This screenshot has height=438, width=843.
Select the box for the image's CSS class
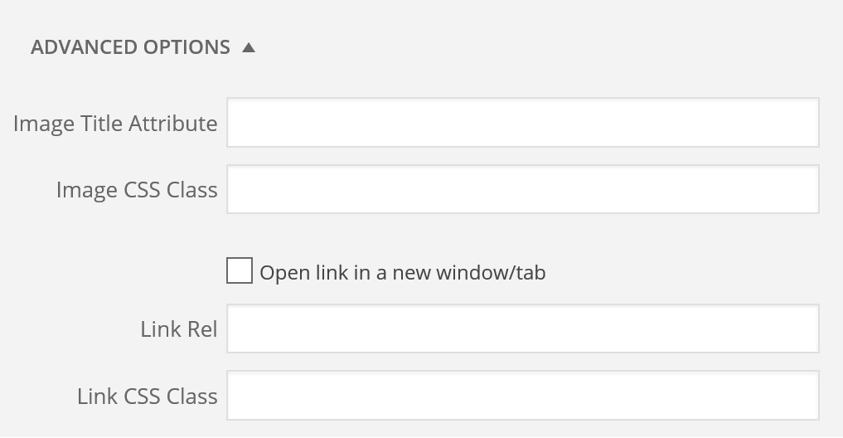522,189
